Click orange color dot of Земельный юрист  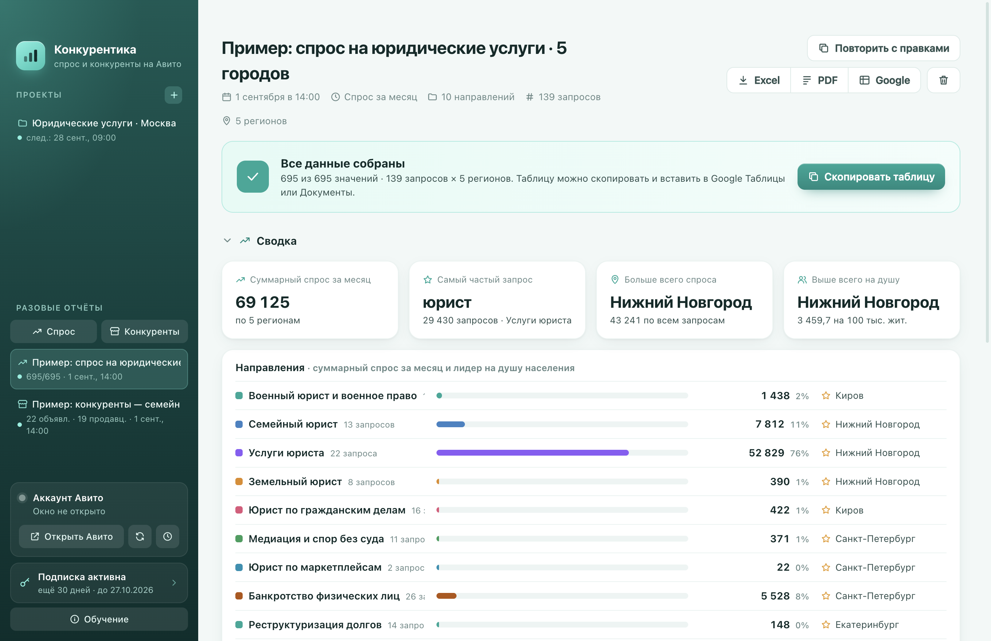(239, 481)
